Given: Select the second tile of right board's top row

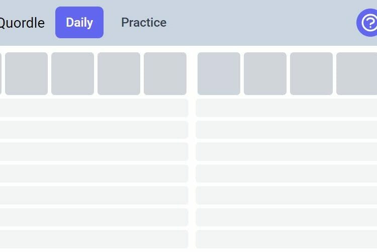Looking at the screenshot, I should 265,73.
